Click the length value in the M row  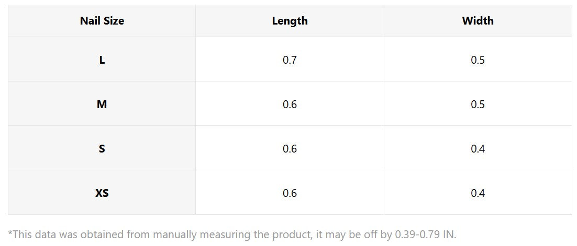(x=290, y=104)
